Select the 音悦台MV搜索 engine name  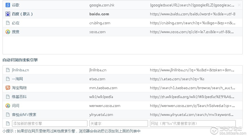[x=24, y=114]
